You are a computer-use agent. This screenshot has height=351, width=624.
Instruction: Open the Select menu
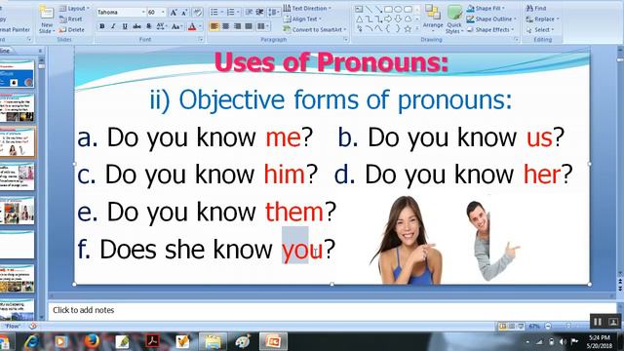[540, 29]
